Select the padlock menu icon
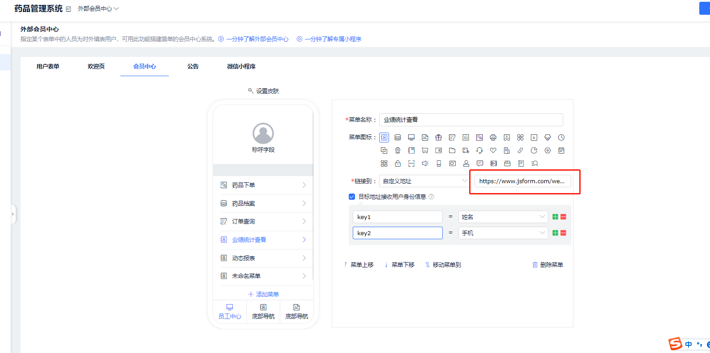 coord(398,164)
